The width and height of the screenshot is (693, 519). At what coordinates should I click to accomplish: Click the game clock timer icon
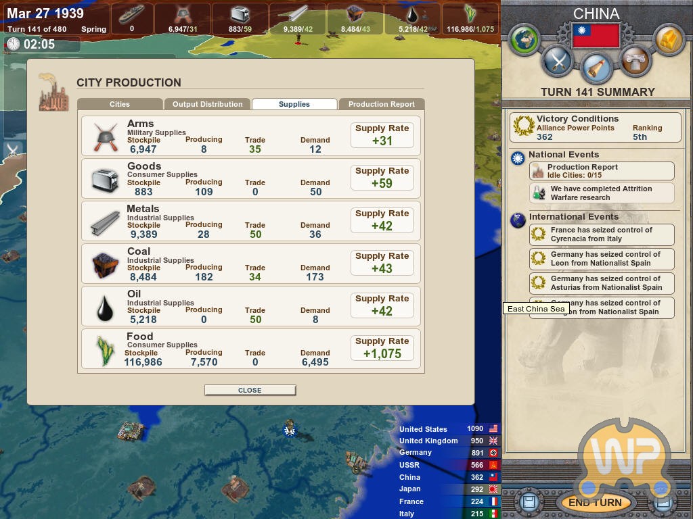click(x=14, y=45)
